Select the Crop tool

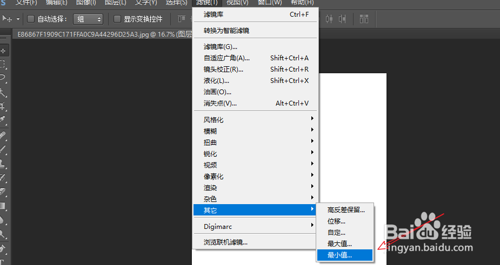(x=3, y=106)
